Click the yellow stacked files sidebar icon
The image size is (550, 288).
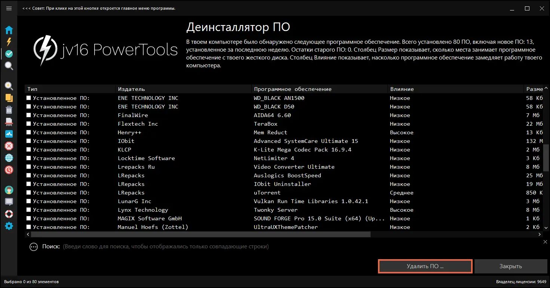(9, 98)
